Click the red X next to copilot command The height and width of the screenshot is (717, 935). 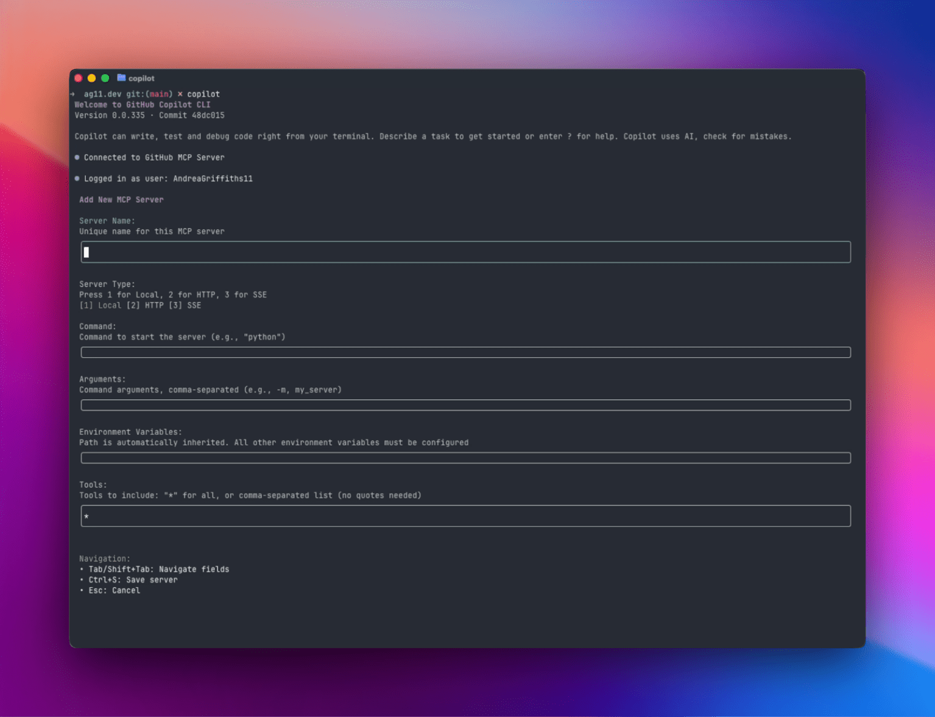pos(180,94)
